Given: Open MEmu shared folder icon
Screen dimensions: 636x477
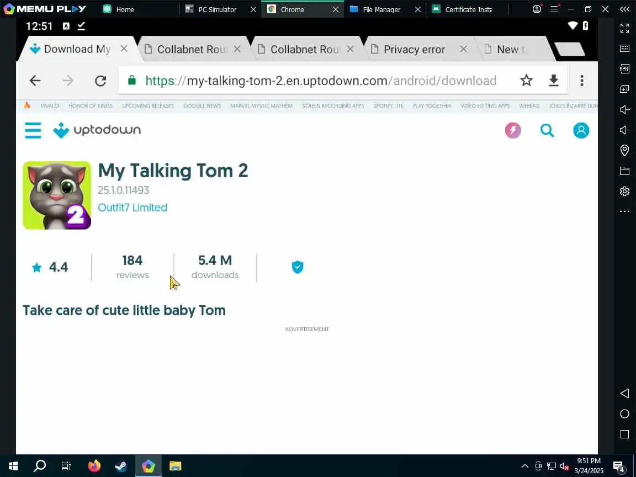Looking at the screenshot, I should [624, 171].
